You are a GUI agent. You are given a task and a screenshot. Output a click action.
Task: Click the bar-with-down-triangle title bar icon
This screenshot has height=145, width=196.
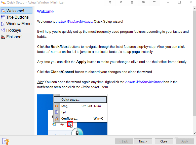coord(154,3)
